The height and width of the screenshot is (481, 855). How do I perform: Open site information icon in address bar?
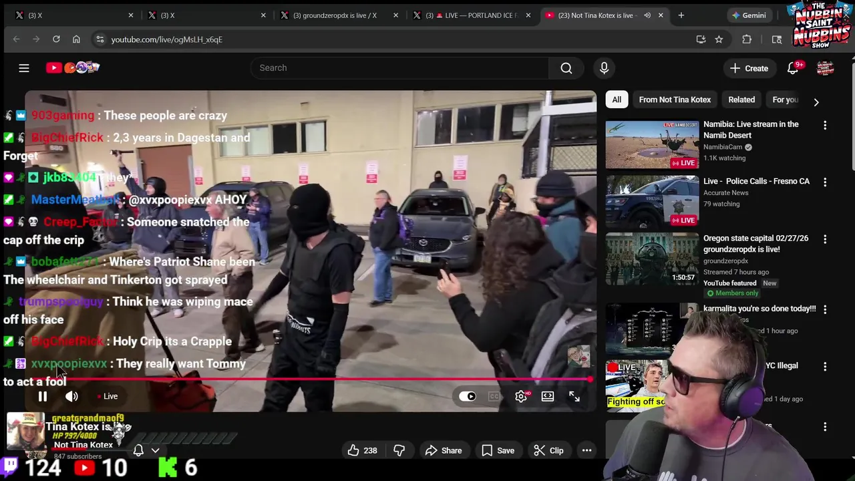100,39
